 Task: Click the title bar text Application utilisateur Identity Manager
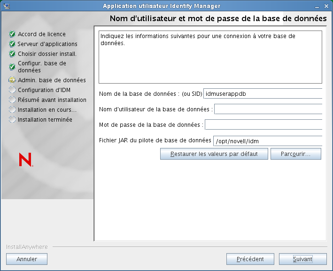162,6
